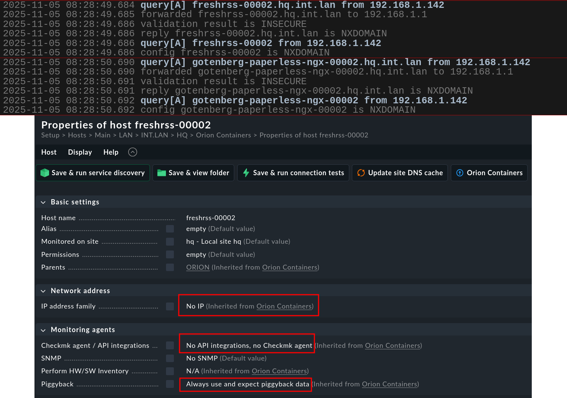567x398 pixels.
Task: Click the green cube service discovery icon
Action: click(x=45, y=173)
